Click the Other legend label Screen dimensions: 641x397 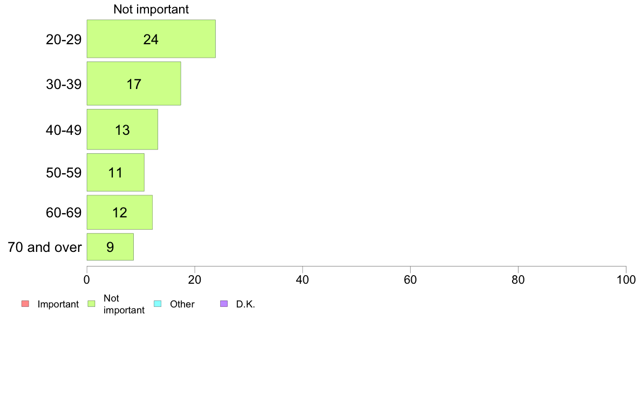[x=182, y=304]
